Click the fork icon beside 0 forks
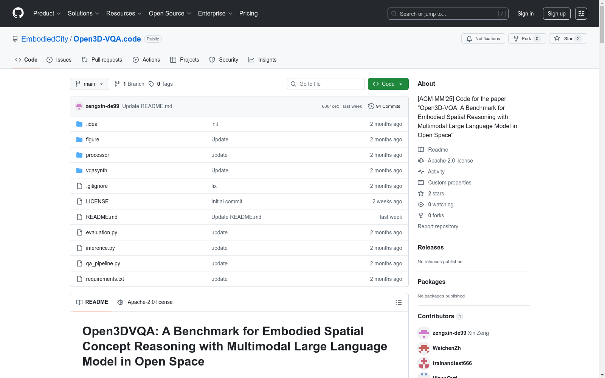 pyautogui.click(x=421, y=215)
